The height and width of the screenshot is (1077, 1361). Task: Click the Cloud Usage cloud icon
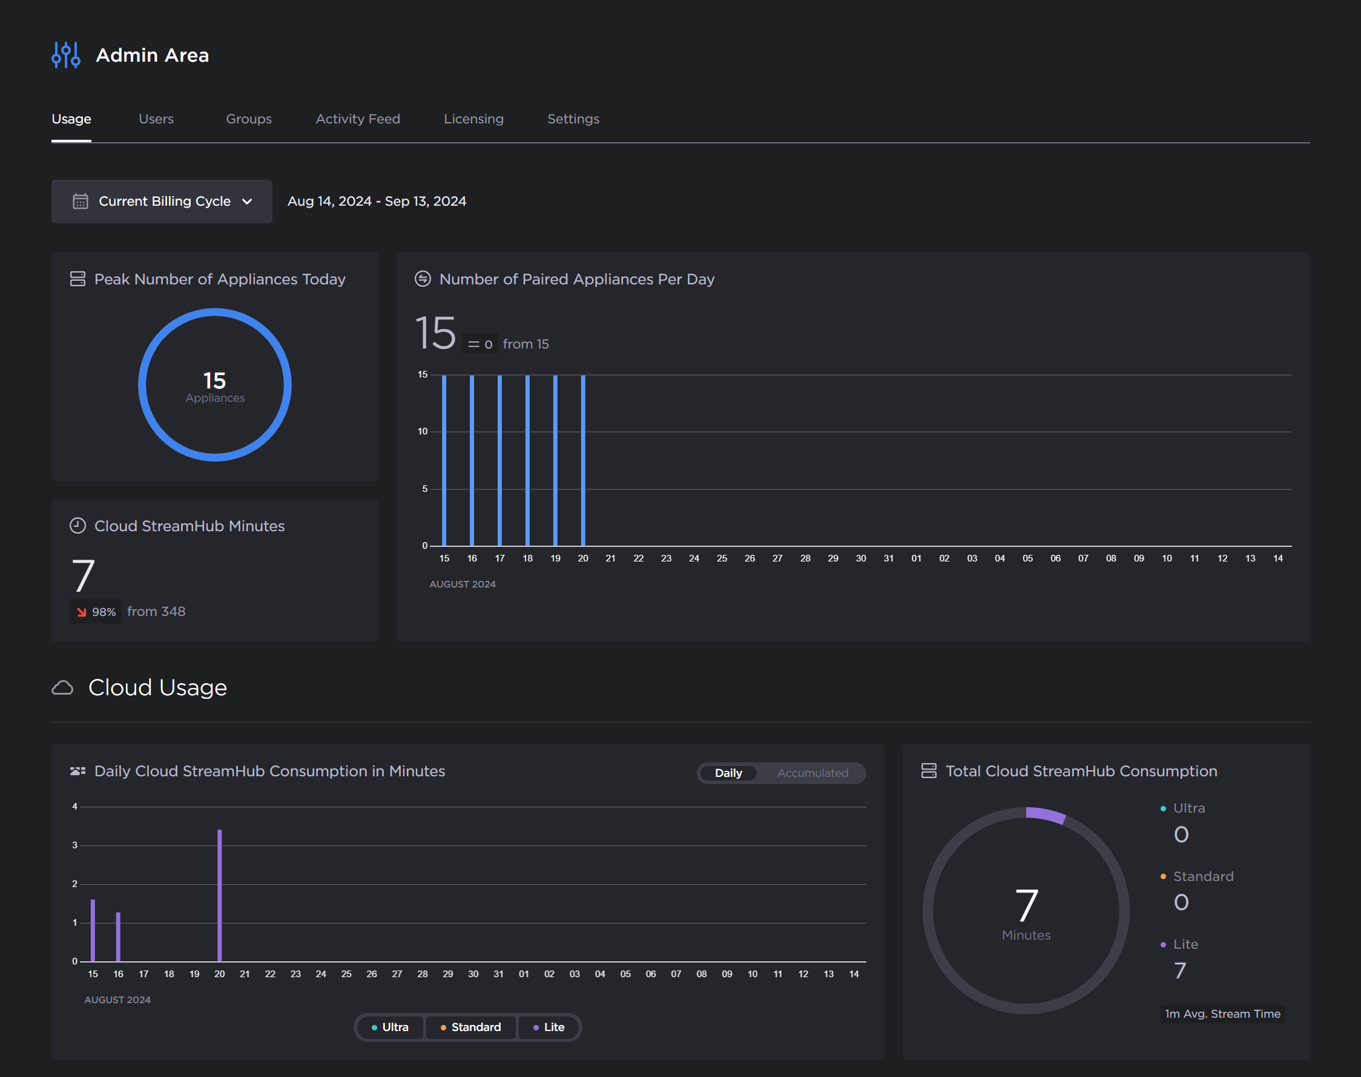pyautogui.click(x=62, y=686)
